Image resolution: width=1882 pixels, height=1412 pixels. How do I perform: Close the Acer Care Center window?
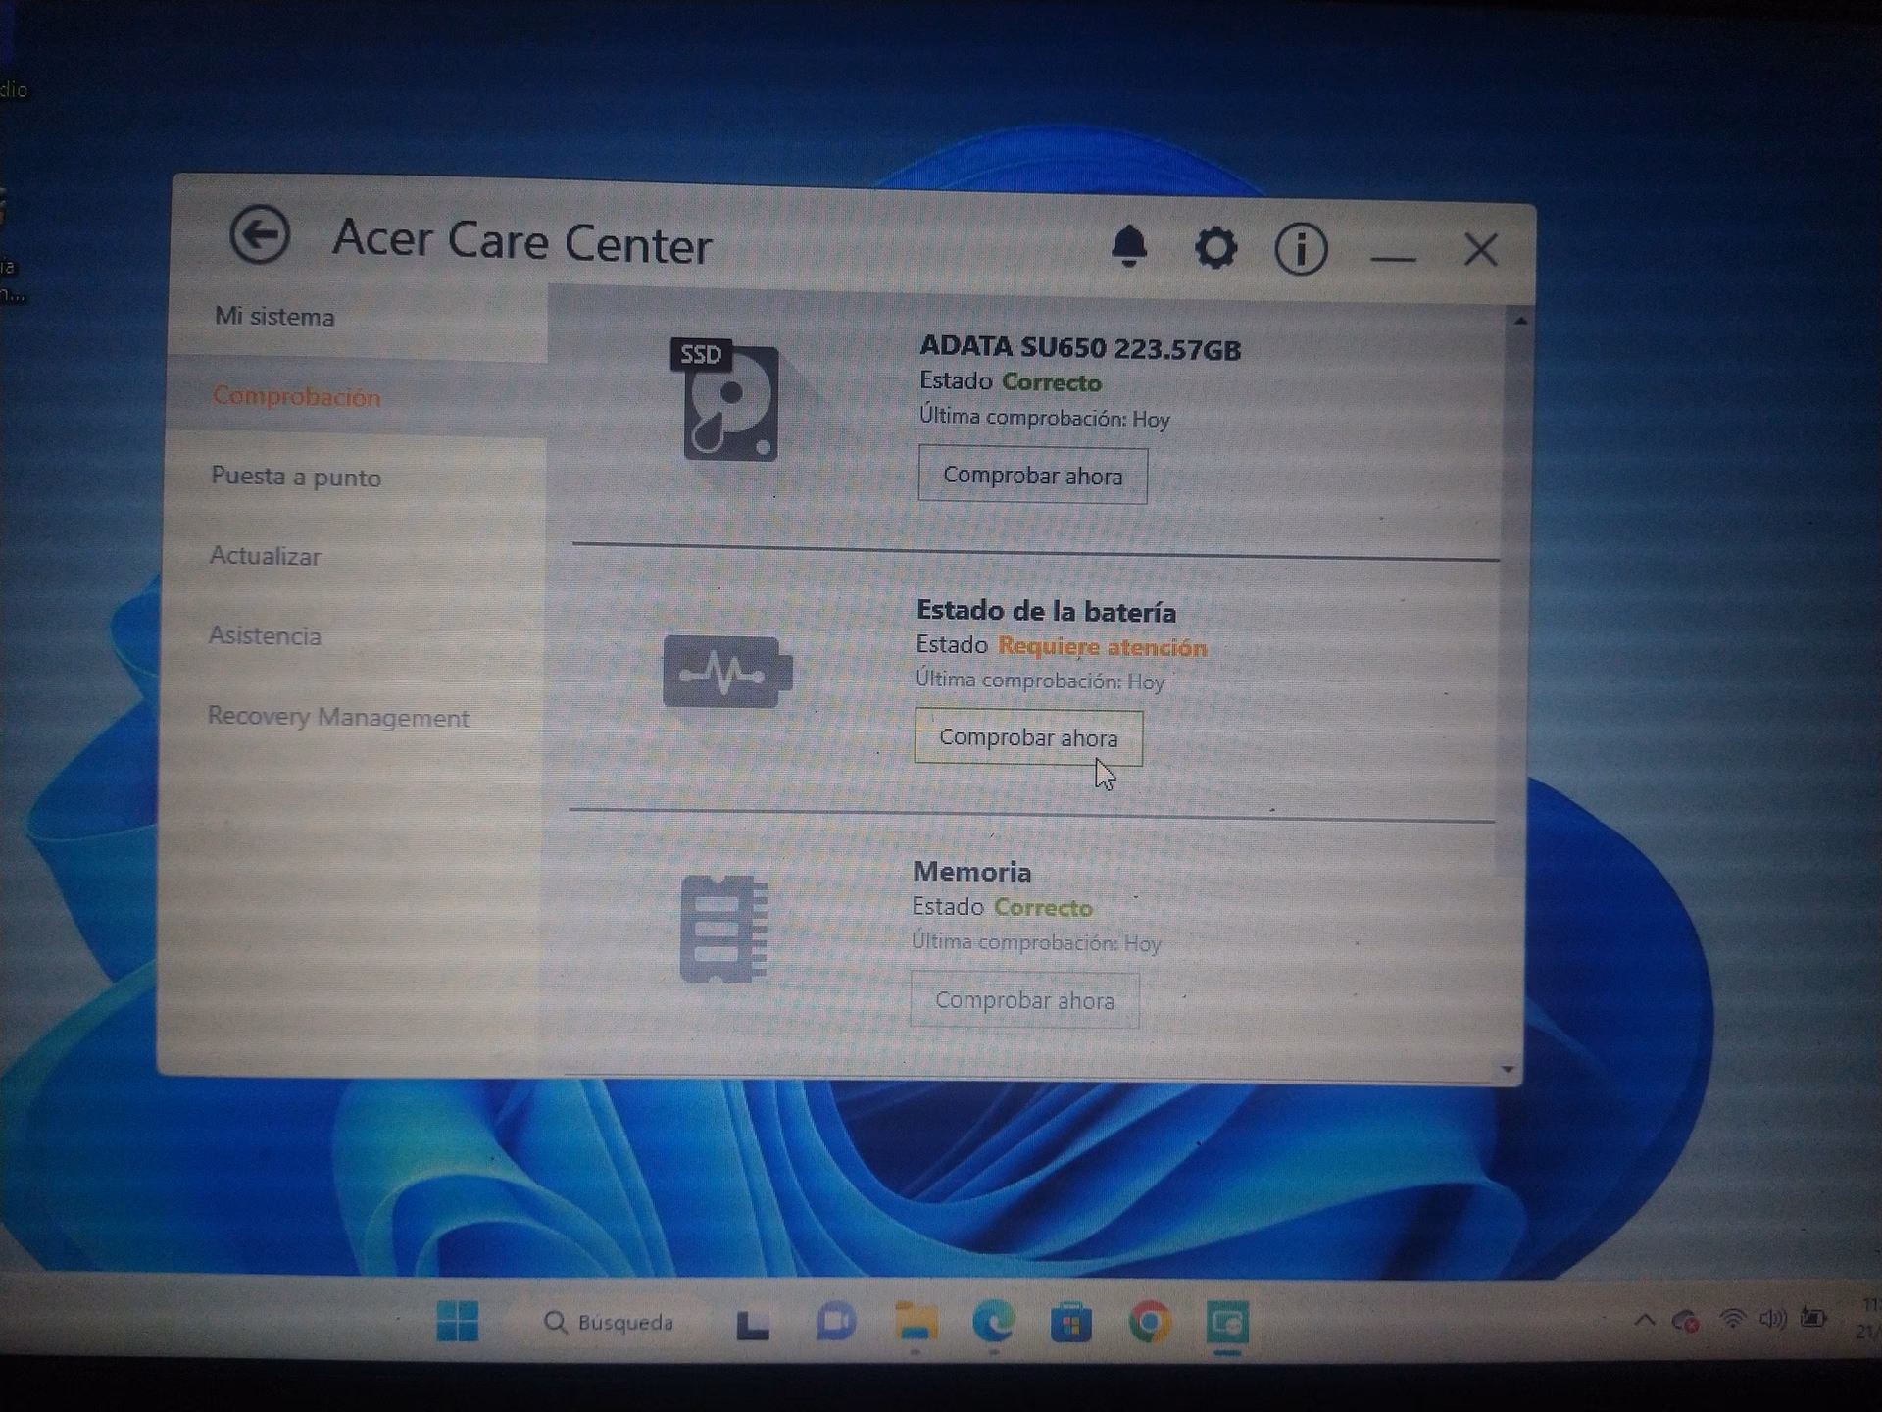pos(1480,249)
